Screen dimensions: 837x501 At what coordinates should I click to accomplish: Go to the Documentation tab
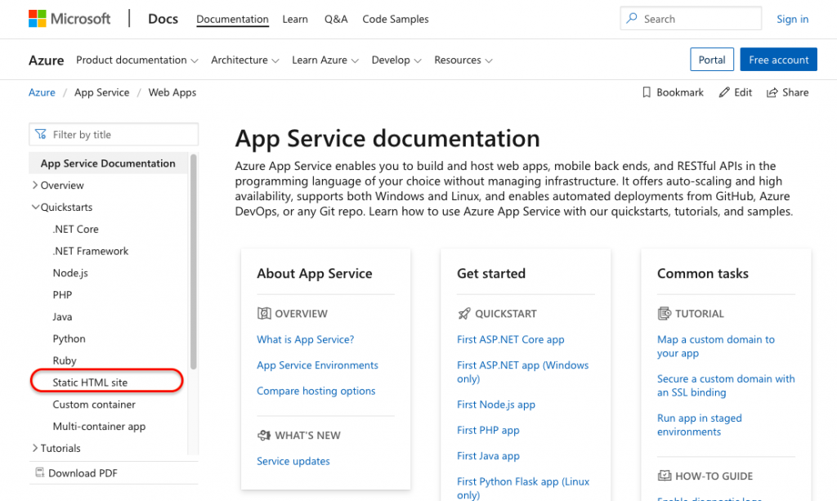(232, 20)
